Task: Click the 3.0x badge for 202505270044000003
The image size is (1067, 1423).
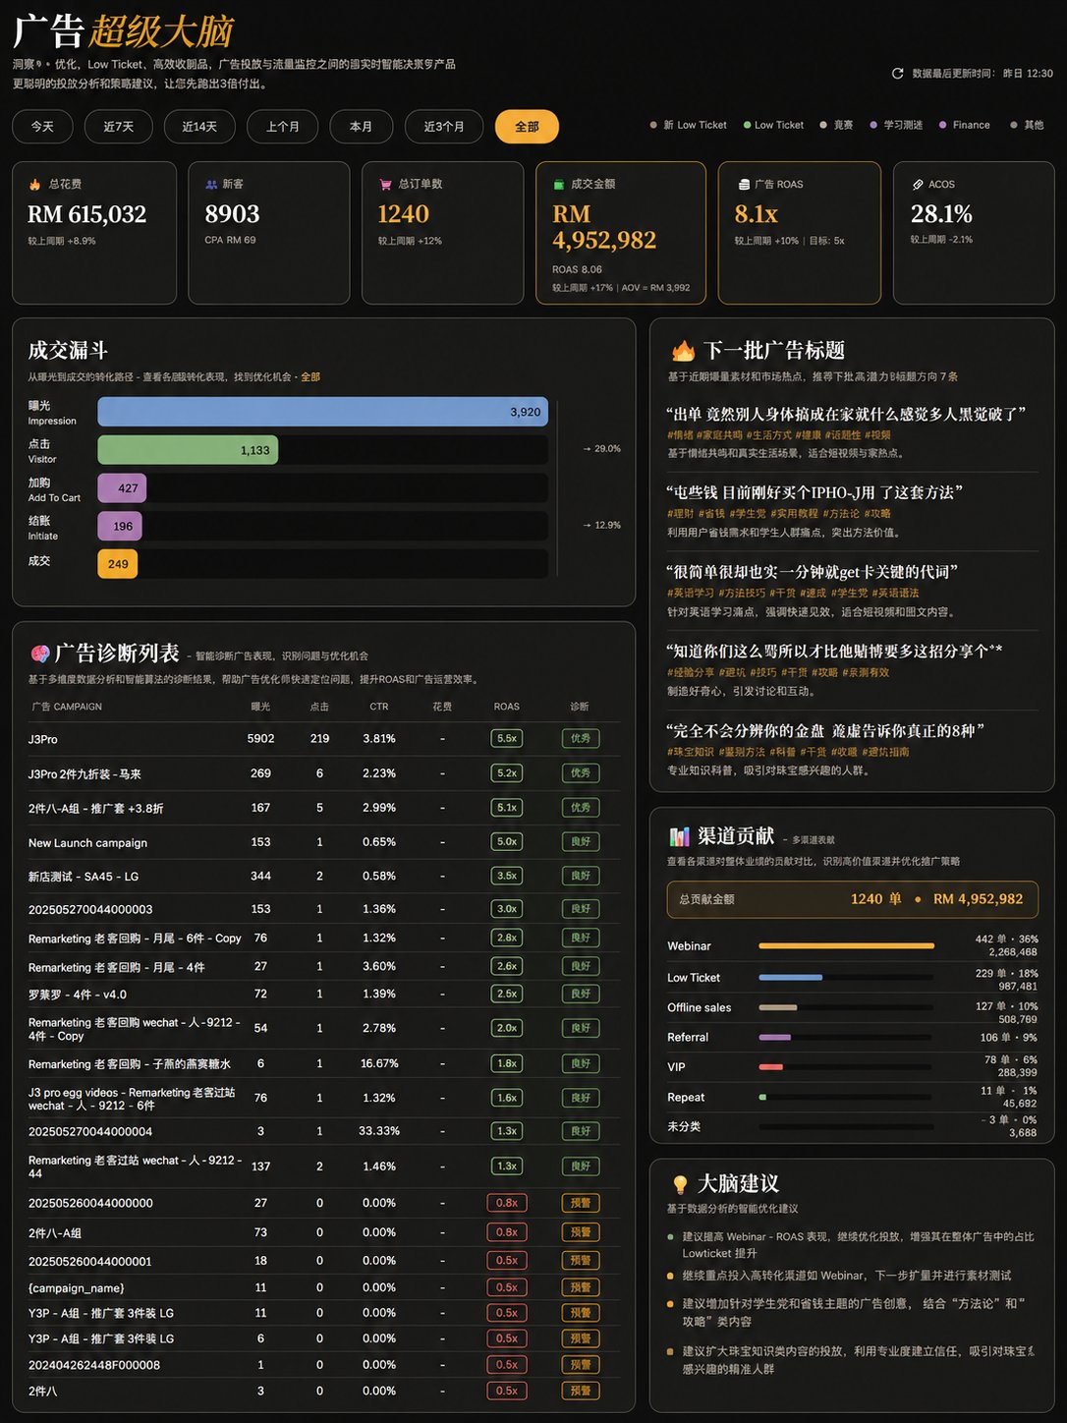Action: click(507, 909)
